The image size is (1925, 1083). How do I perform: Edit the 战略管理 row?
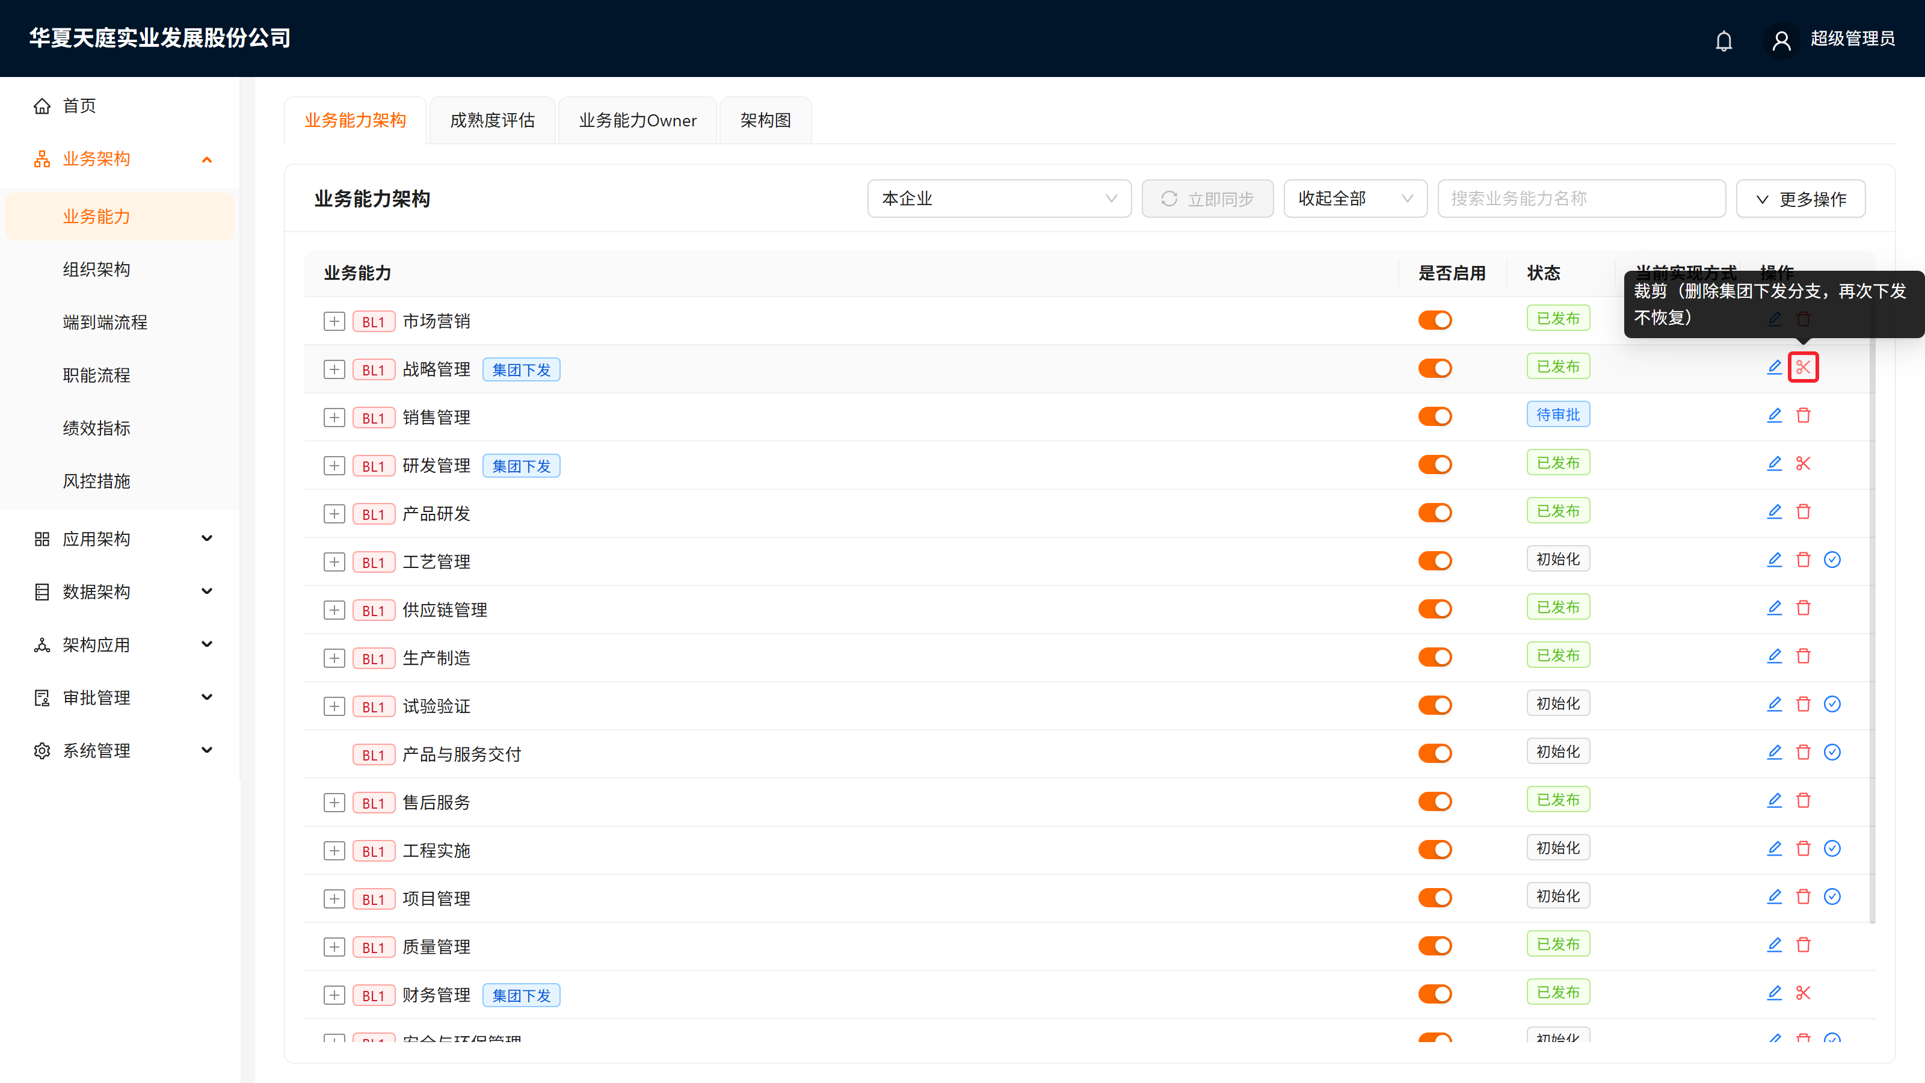(1774, 367)
